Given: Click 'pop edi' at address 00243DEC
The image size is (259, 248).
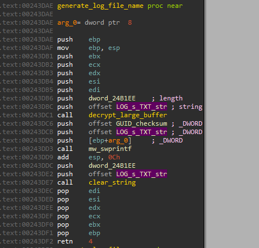Looking at the screenshot, I should click(x=78, y=191).
